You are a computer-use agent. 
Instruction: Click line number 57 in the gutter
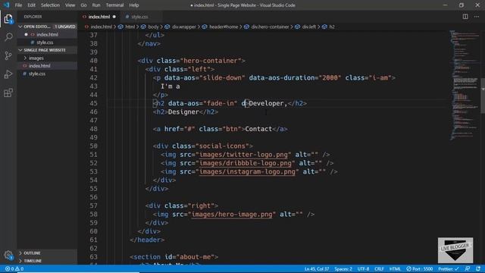point(93,206)
